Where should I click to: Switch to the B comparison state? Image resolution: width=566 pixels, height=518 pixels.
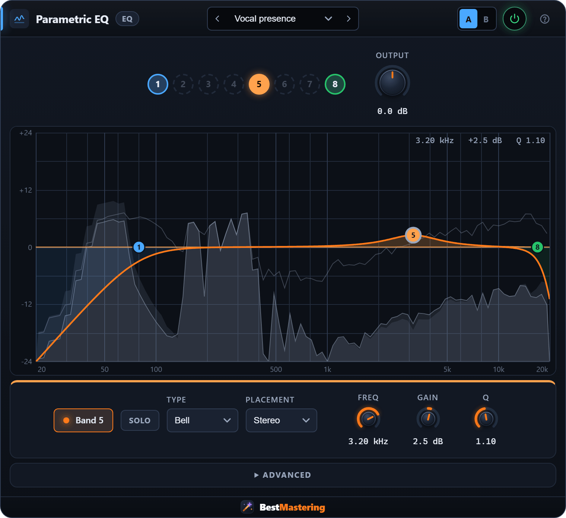(x=486, y=19)
